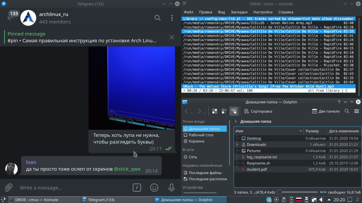
Task: Open Dolphin search magnifier
Action: 347,111
